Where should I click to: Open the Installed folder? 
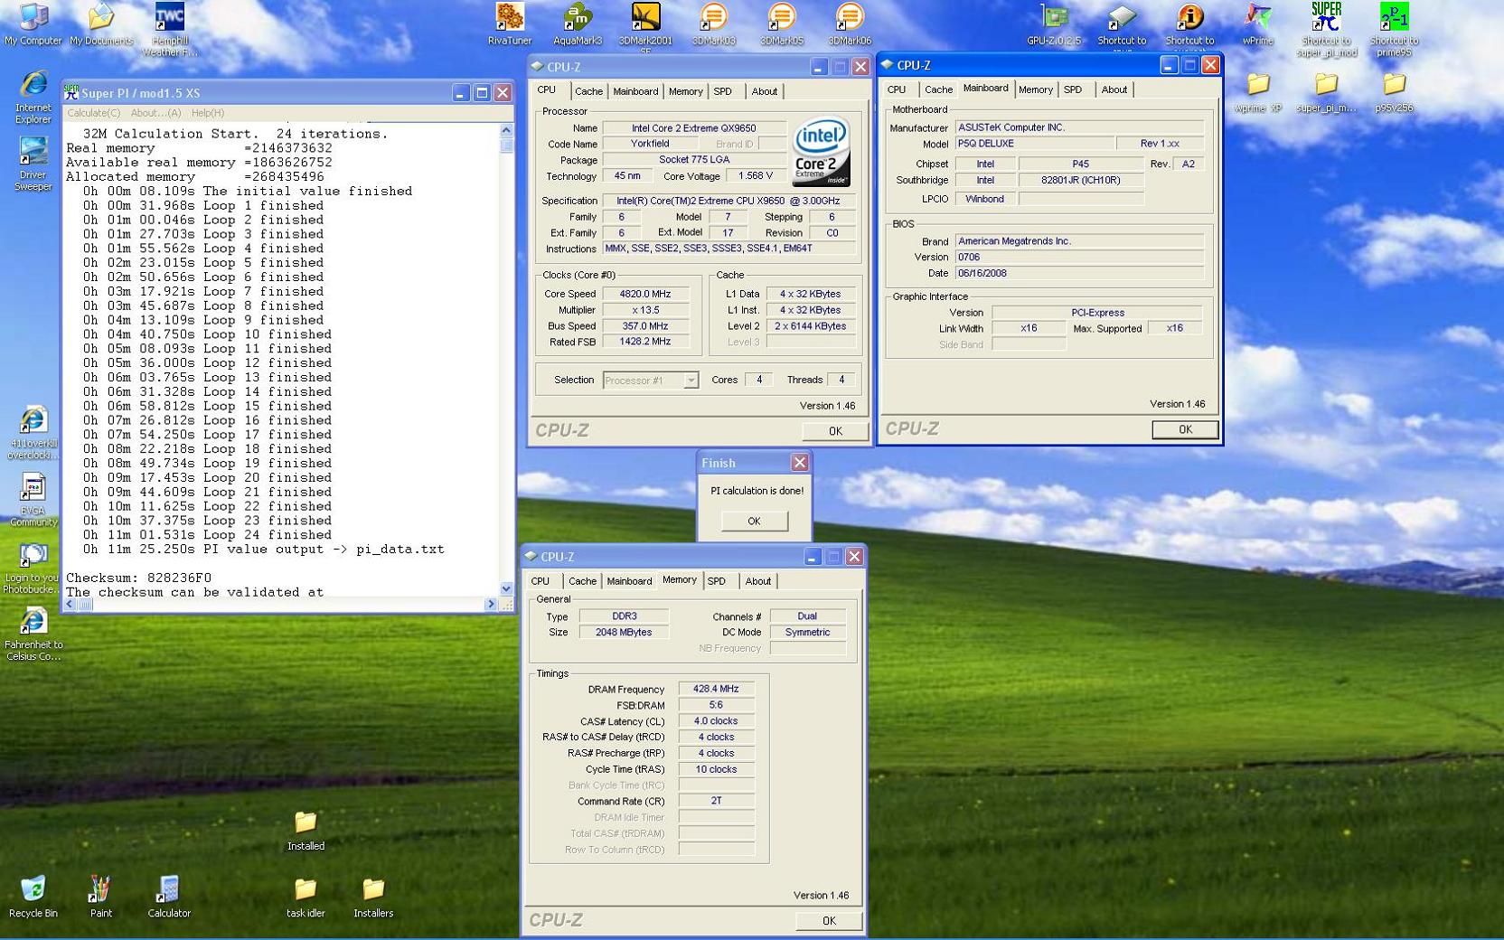point(305,830)
